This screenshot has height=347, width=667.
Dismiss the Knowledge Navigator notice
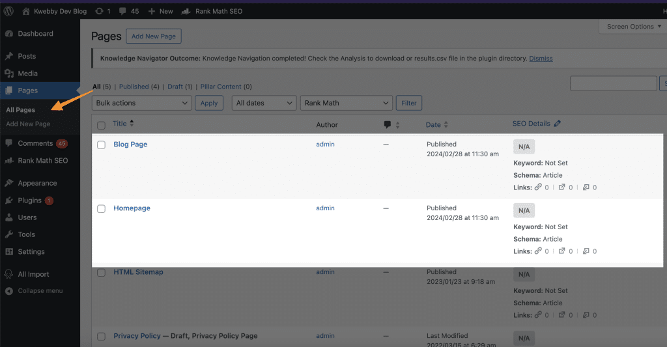pos(541,59)
